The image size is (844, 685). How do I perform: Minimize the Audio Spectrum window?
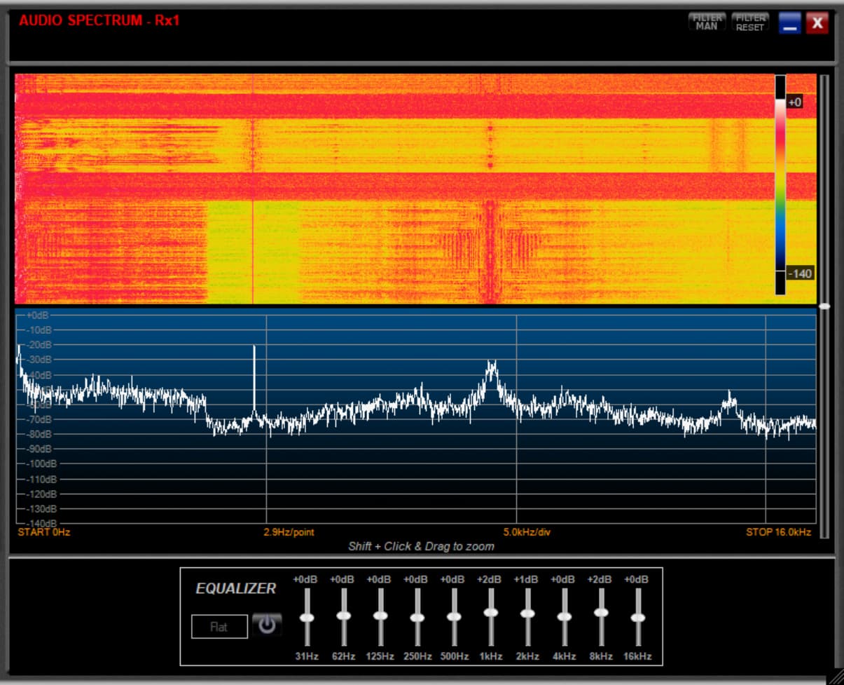[x=790, y=23]
